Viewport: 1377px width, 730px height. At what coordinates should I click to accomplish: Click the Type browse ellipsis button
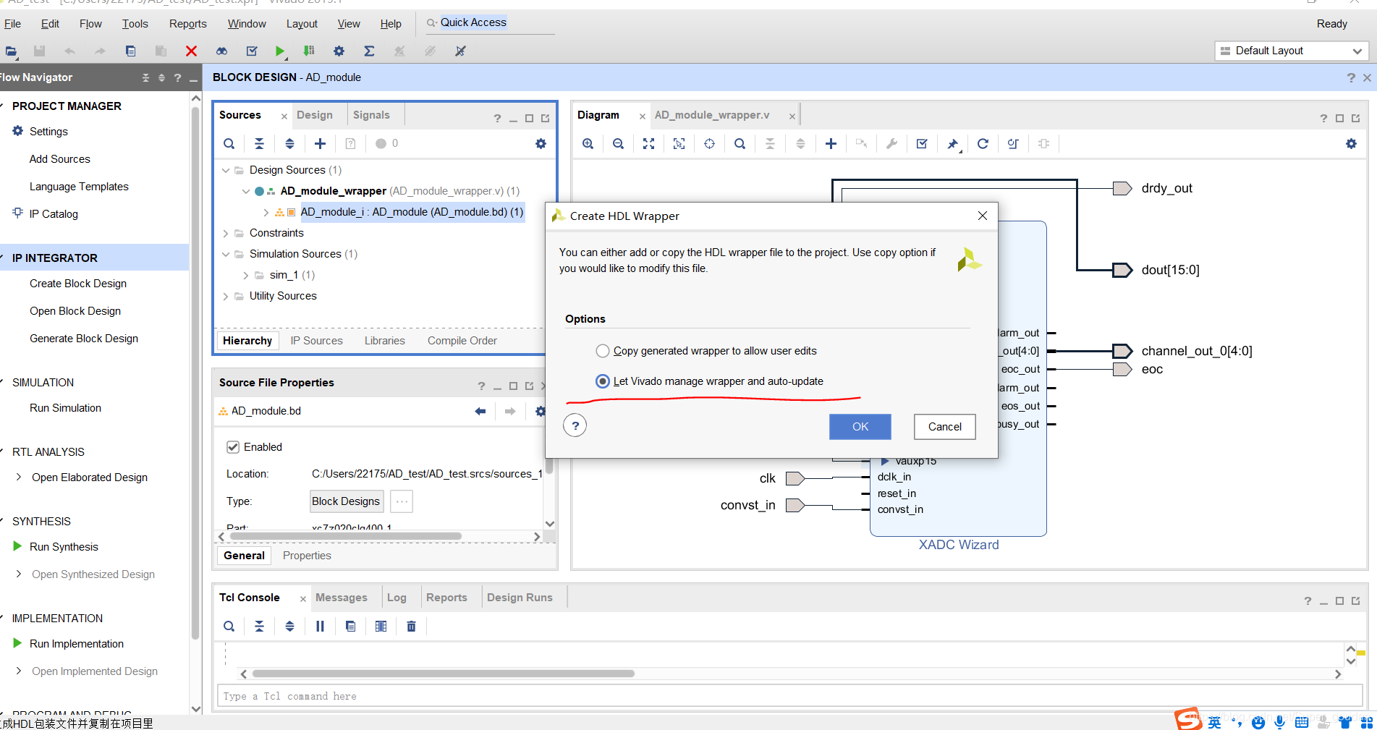402,501
